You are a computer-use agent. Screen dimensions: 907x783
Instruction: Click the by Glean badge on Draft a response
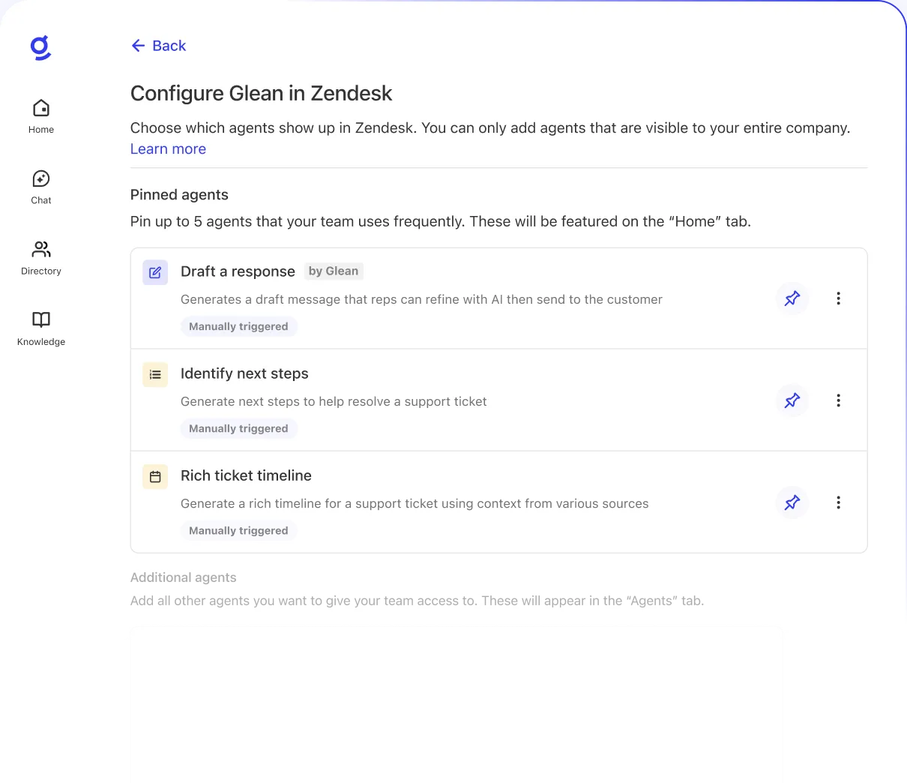[x=334, y=271]
